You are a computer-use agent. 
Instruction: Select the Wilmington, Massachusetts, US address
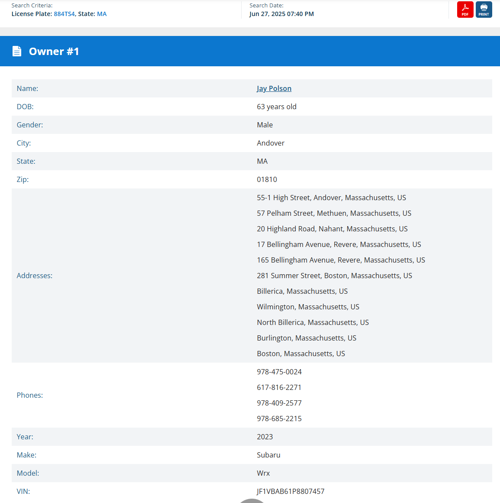point(308,307)
